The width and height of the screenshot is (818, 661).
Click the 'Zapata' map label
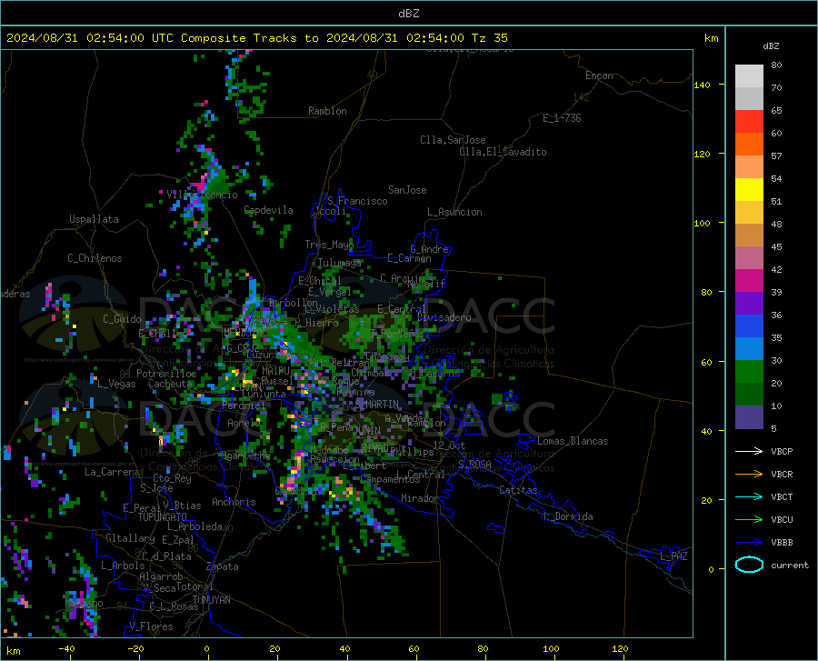tap(223, 566)
